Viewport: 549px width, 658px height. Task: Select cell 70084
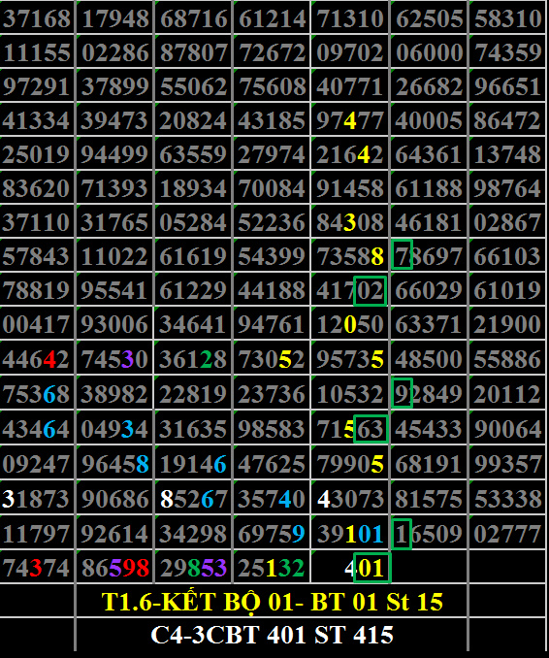[x=273, y=187]
